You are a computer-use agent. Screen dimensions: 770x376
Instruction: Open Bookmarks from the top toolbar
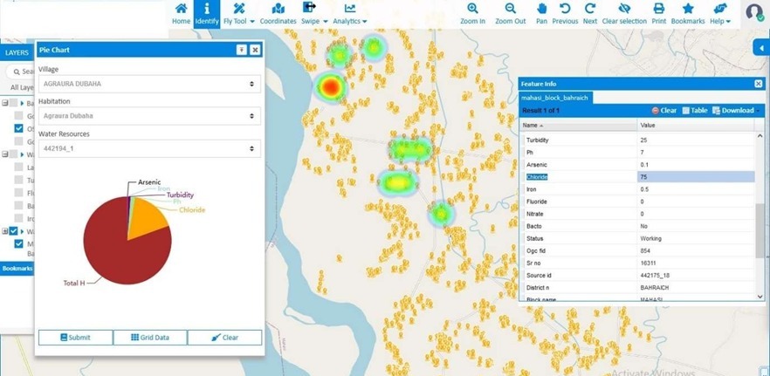pos(688,14)
